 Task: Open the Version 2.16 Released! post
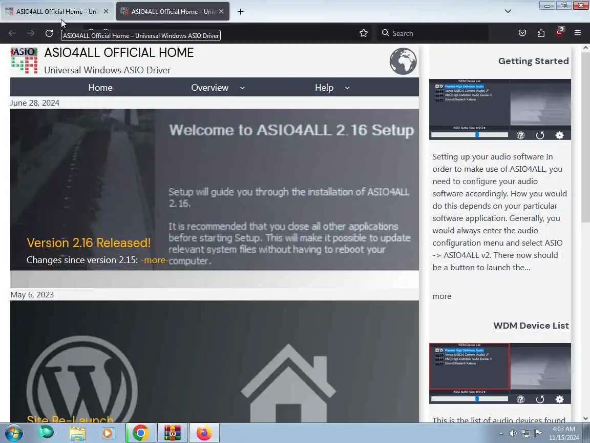89,243
